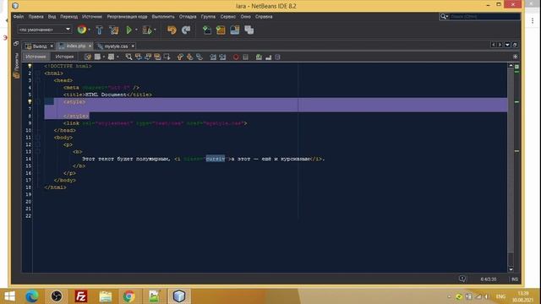Open the Реорганизация кода menu

127,17
